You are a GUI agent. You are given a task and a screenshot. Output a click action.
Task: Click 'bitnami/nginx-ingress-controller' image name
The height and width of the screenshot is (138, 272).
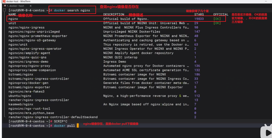click(39, 79)
